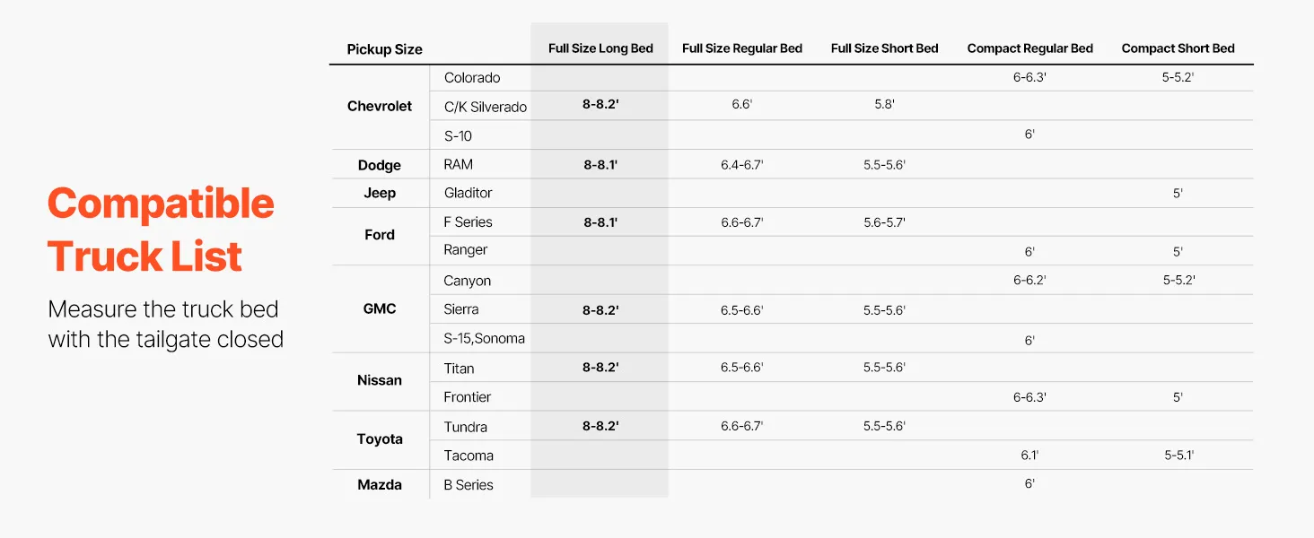Select the Full Size Regular Bed header

click(x=741, y=48)
